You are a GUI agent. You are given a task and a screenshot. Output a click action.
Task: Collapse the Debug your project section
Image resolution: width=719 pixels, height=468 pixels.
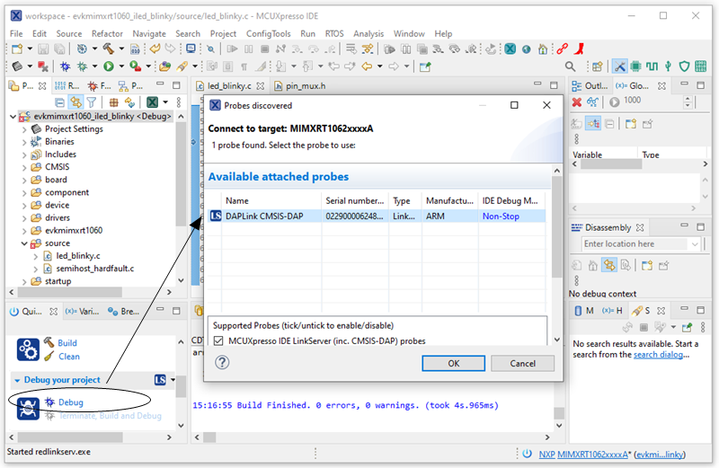click(17, 380)
